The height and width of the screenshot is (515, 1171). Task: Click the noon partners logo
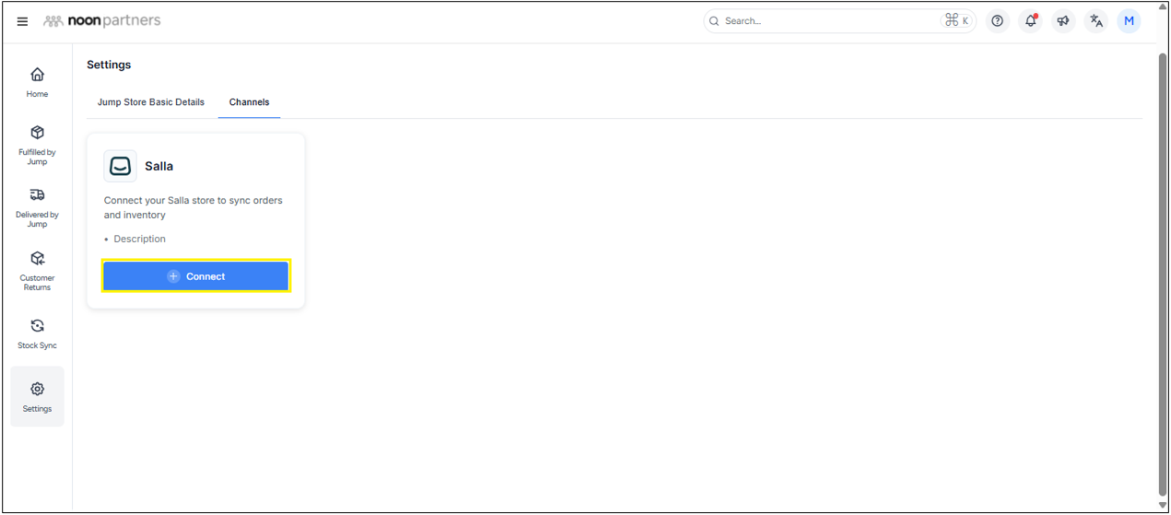pyautogui.click(x=102, y=21)
